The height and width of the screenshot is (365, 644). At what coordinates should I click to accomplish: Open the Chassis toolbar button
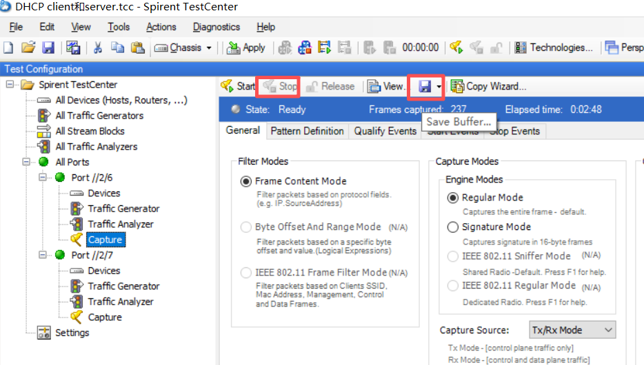point(178,48)
